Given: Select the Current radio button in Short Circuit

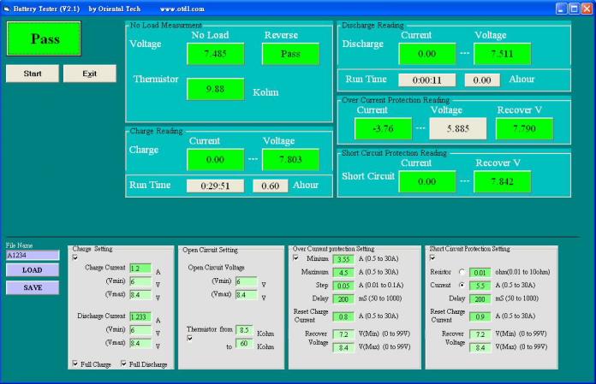Looking at the screenshot, I should point(462,285).
